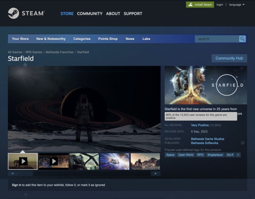Open the Points Shop tab
255x199 pixels.
pos(108,39)
